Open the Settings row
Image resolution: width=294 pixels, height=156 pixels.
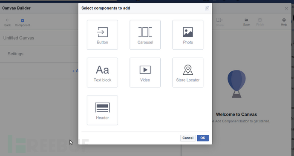tap(39, 54)
